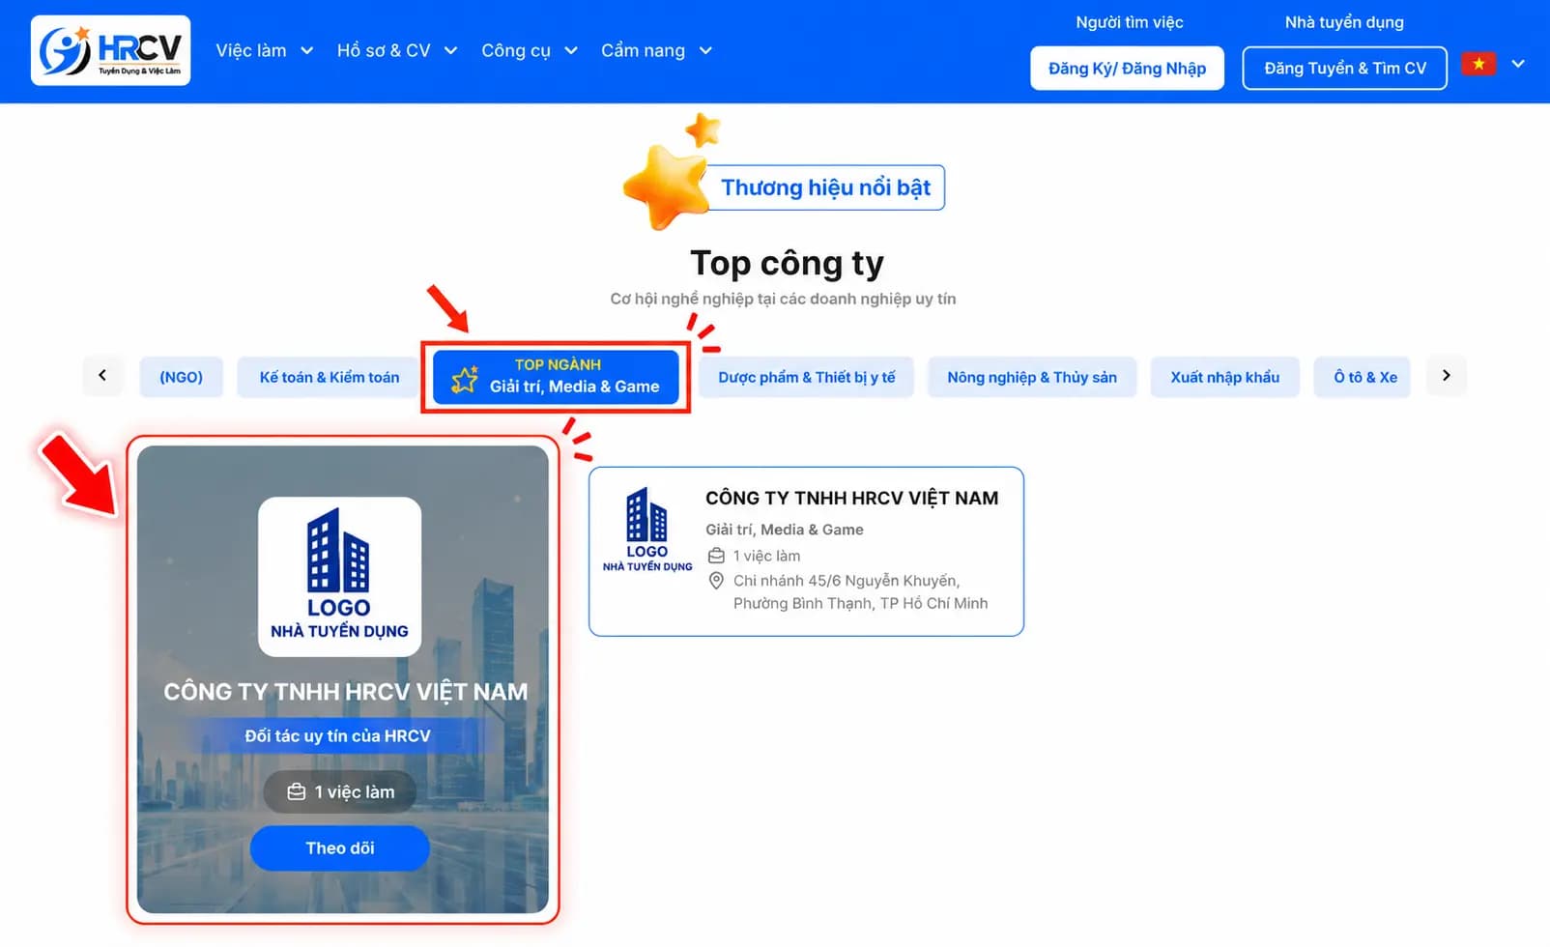1550x947 pixels.
Task: Go to previous industry categories
Action: (102, 376)
